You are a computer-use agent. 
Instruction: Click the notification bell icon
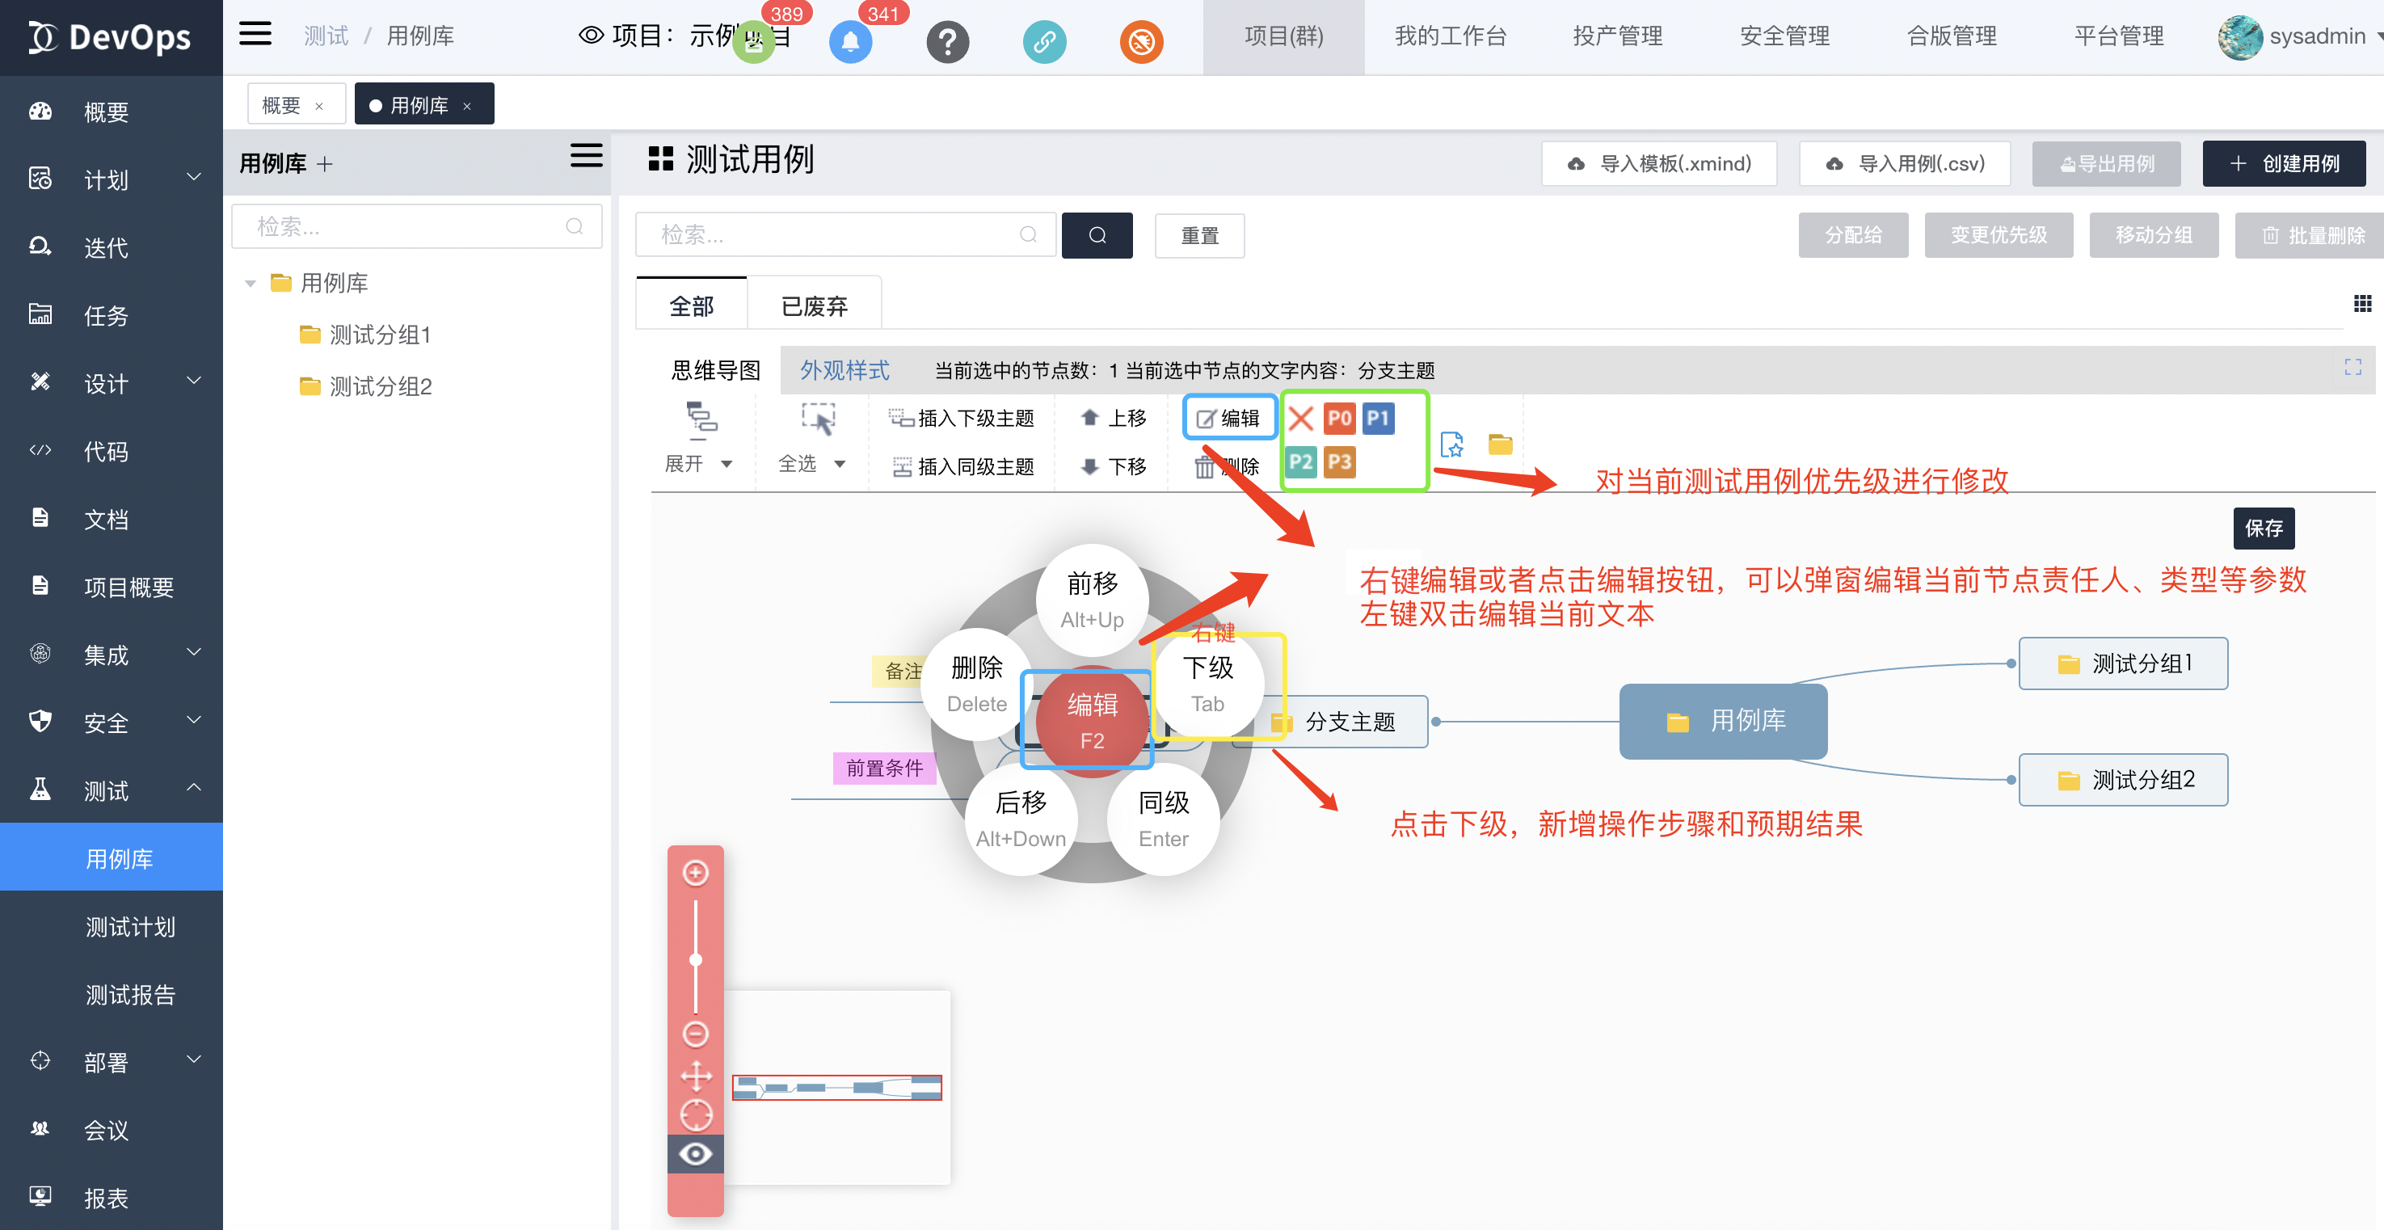pos(849,42)
